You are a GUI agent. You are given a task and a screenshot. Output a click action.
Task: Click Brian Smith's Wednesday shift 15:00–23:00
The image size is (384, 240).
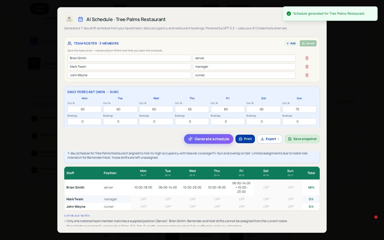[192, 187]
